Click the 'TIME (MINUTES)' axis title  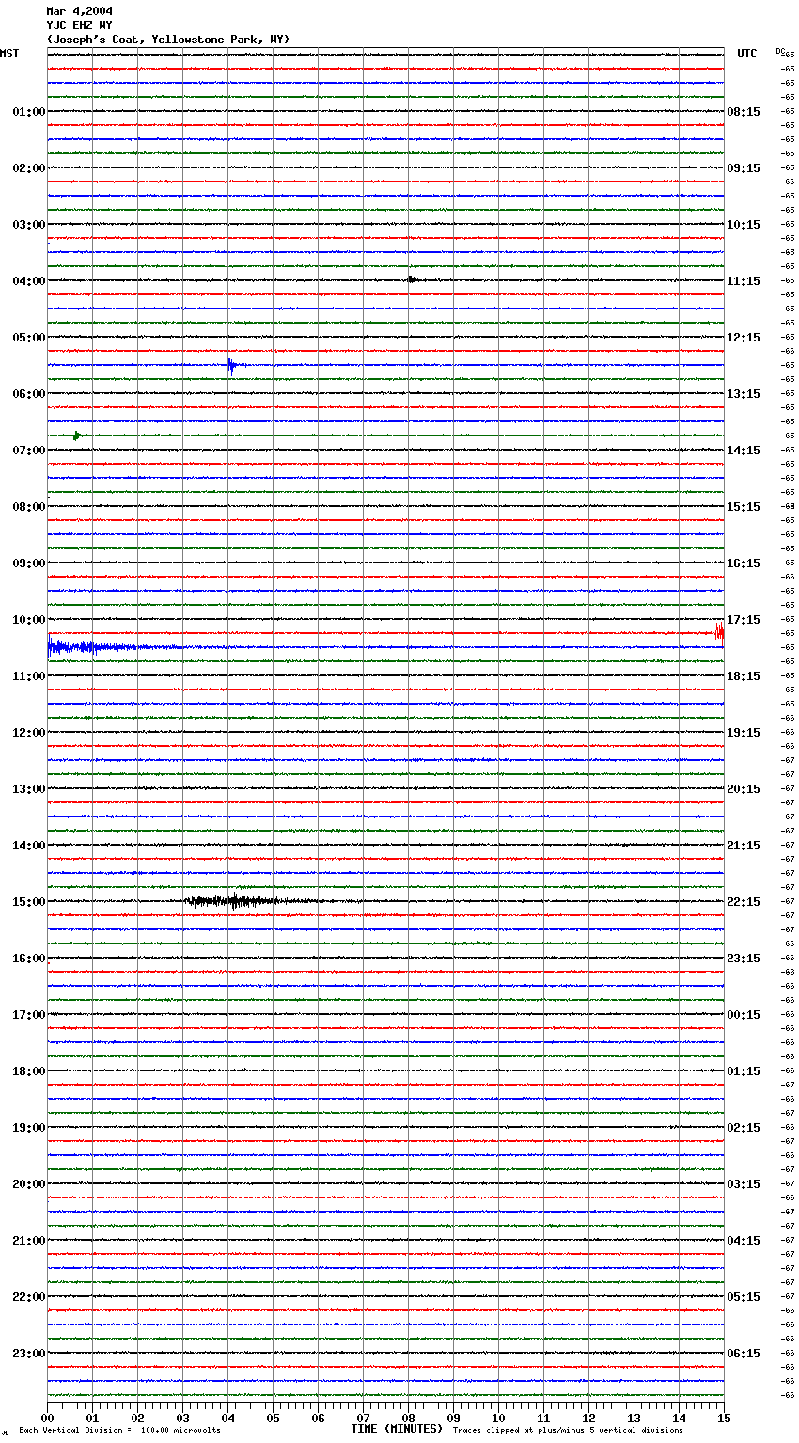(397, 1429)
